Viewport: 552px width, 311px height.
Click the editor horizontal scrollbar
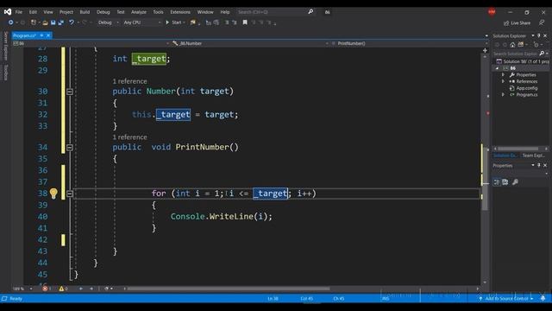coord(229,289)
